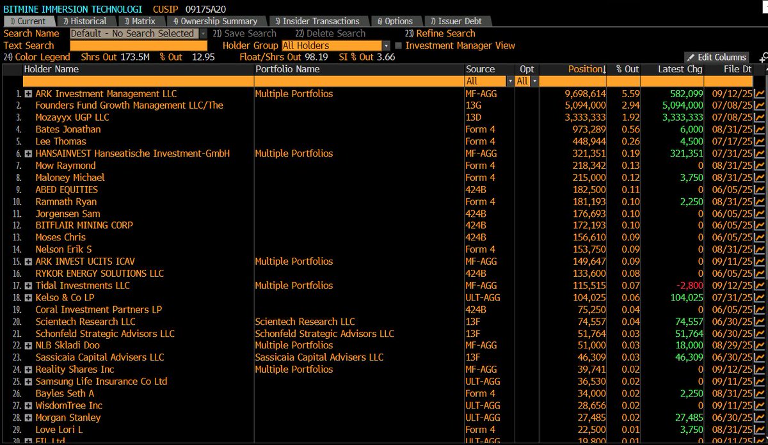Expand ARK INVEST UCITS ICAV holder

pos(29,262)
